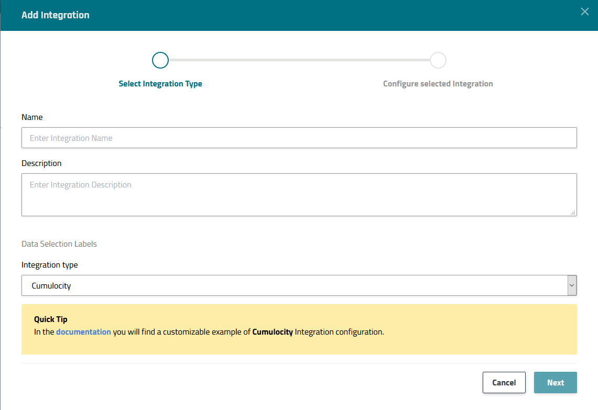Click the stepper progress line between steps
This screenshot has width=598, height=410.
299,60
